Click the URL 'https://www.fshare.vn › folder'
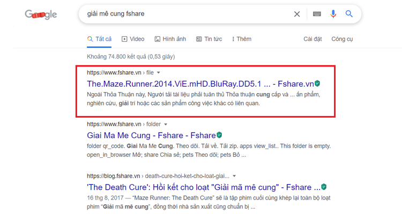Viewport: 402px width, 214px height. 124,124
